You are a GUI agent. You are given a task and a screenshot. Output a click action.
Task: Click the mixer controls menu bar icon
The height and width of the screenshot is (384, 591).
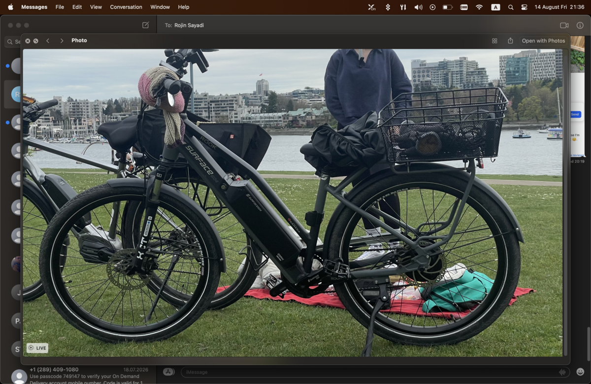(x=403, y=7)
